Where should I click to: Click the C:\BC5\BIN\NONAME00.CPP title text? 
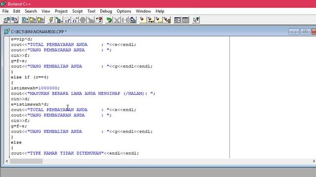click(39, 31)
